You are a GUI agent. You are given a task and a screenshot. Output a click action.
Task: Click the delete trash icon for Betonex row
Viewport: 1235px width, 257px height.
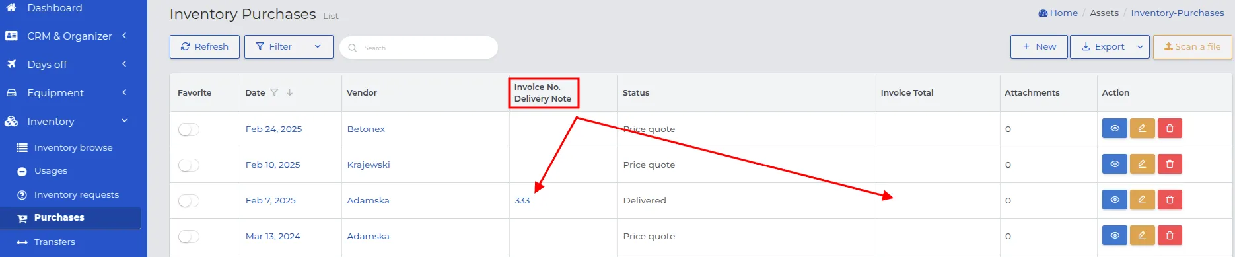pyautogui.click(x=1170, y=128)
